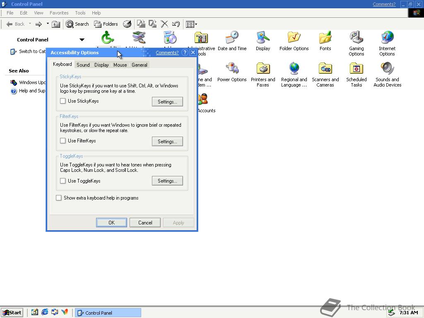This screenshot has width=424, height=318.
Task: Click the Search toolbar button
Action: point(77,24)
